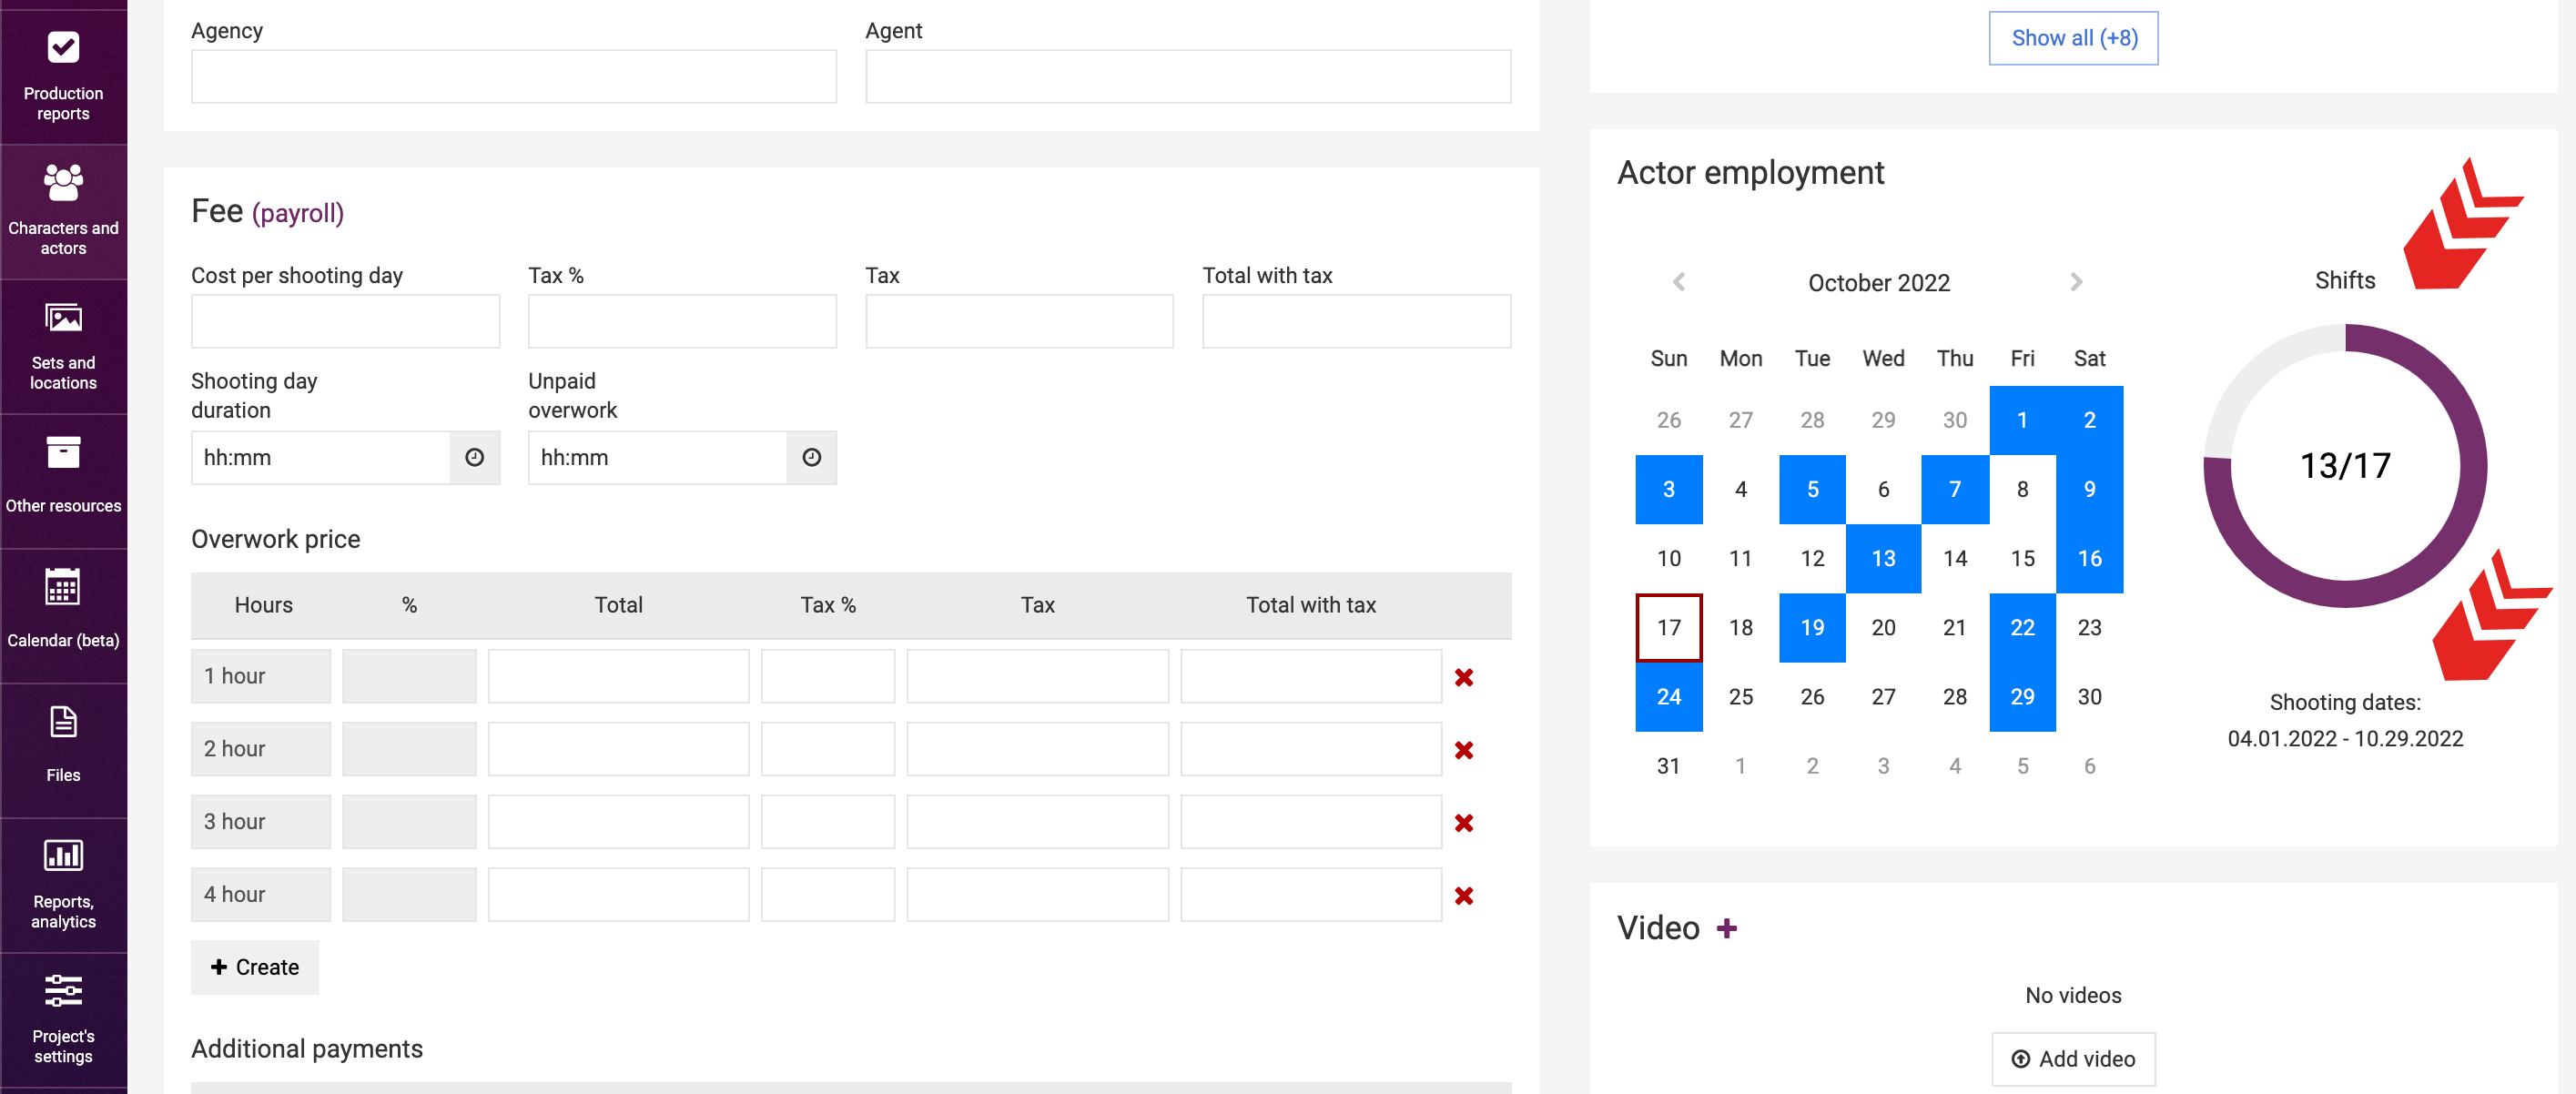The height and width of the screenshot is (1094, 2576).
Task: Click the Add video button
Action: point(2074,1059)
